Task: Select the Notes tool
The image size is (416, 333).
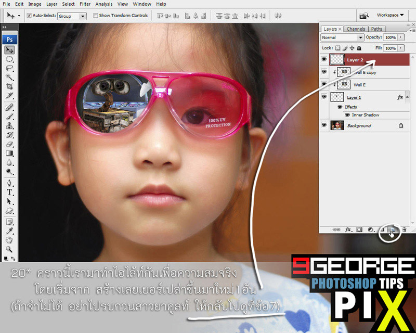Action: click(x=9, y=222)
